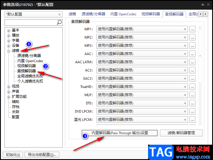Select 全局滤镜优先权 in the tree
213x160 pixels.
pyautogui.click(x=30, y=76)
